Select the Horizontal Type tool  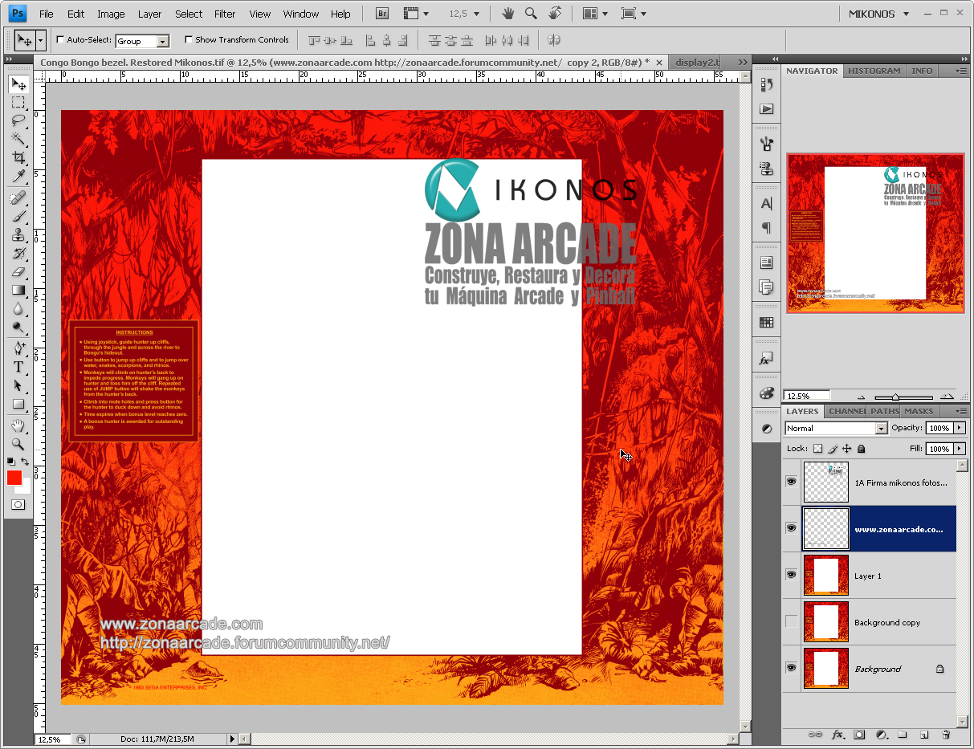pos(18,367)
